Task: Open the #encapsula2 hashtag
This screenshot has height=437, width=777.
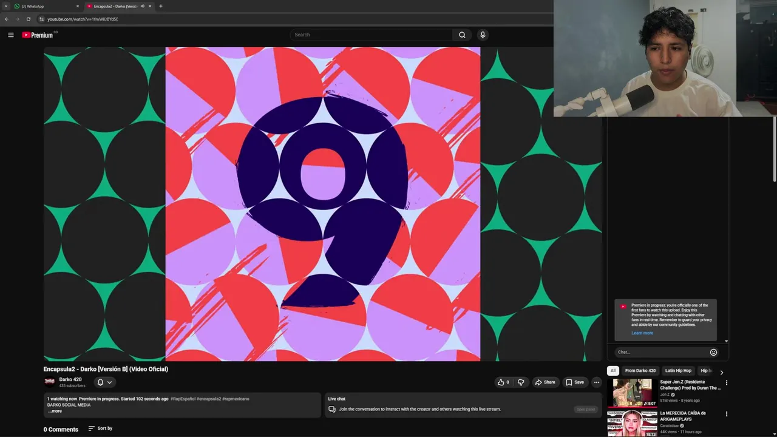Action: tap(209, 399)
